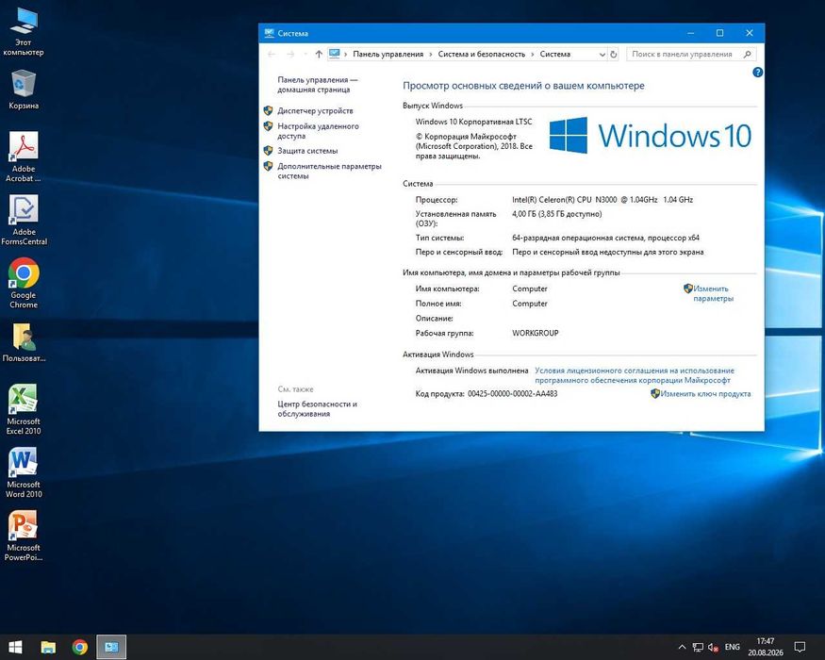825x660 pixels.
Task: Open Дополнительные параметры системы link
Action: pyautogui.click(x=329, y=171)
